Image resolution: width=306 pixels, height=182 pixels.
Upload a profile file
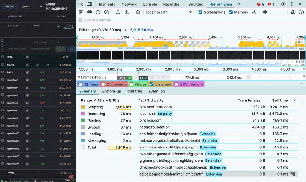click(x=118, y=12)
